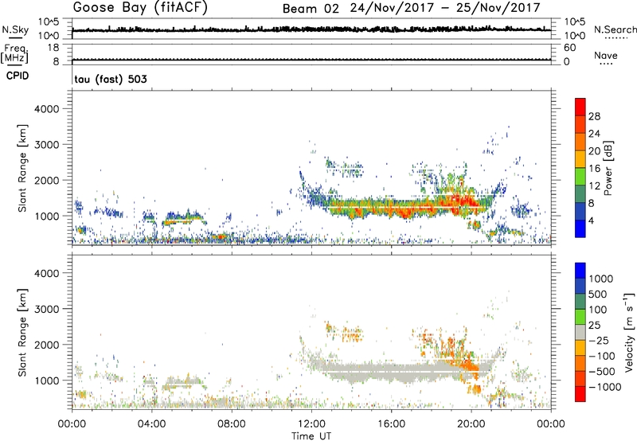This screenshot has width=637, height=441.
Task: Click the 'Velocity [m s-1]' colorbar label
Action: pyautogui.click(x=629, y=333)
